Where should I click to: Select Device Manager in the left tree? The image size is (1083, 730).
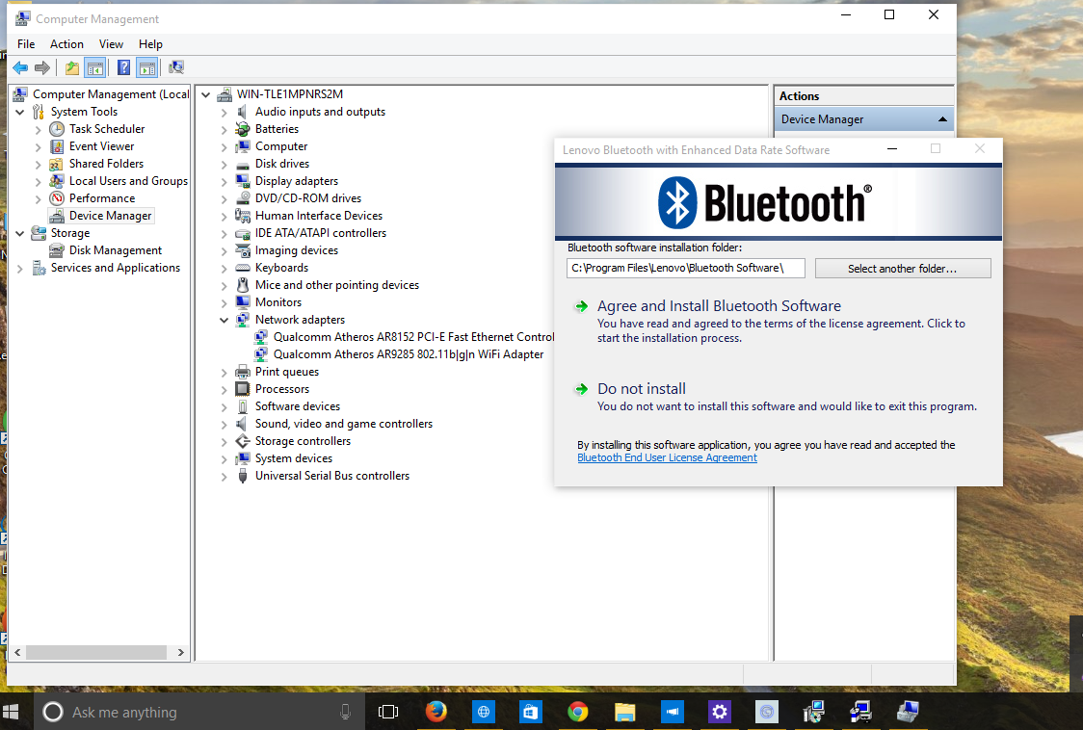point(111,216)
